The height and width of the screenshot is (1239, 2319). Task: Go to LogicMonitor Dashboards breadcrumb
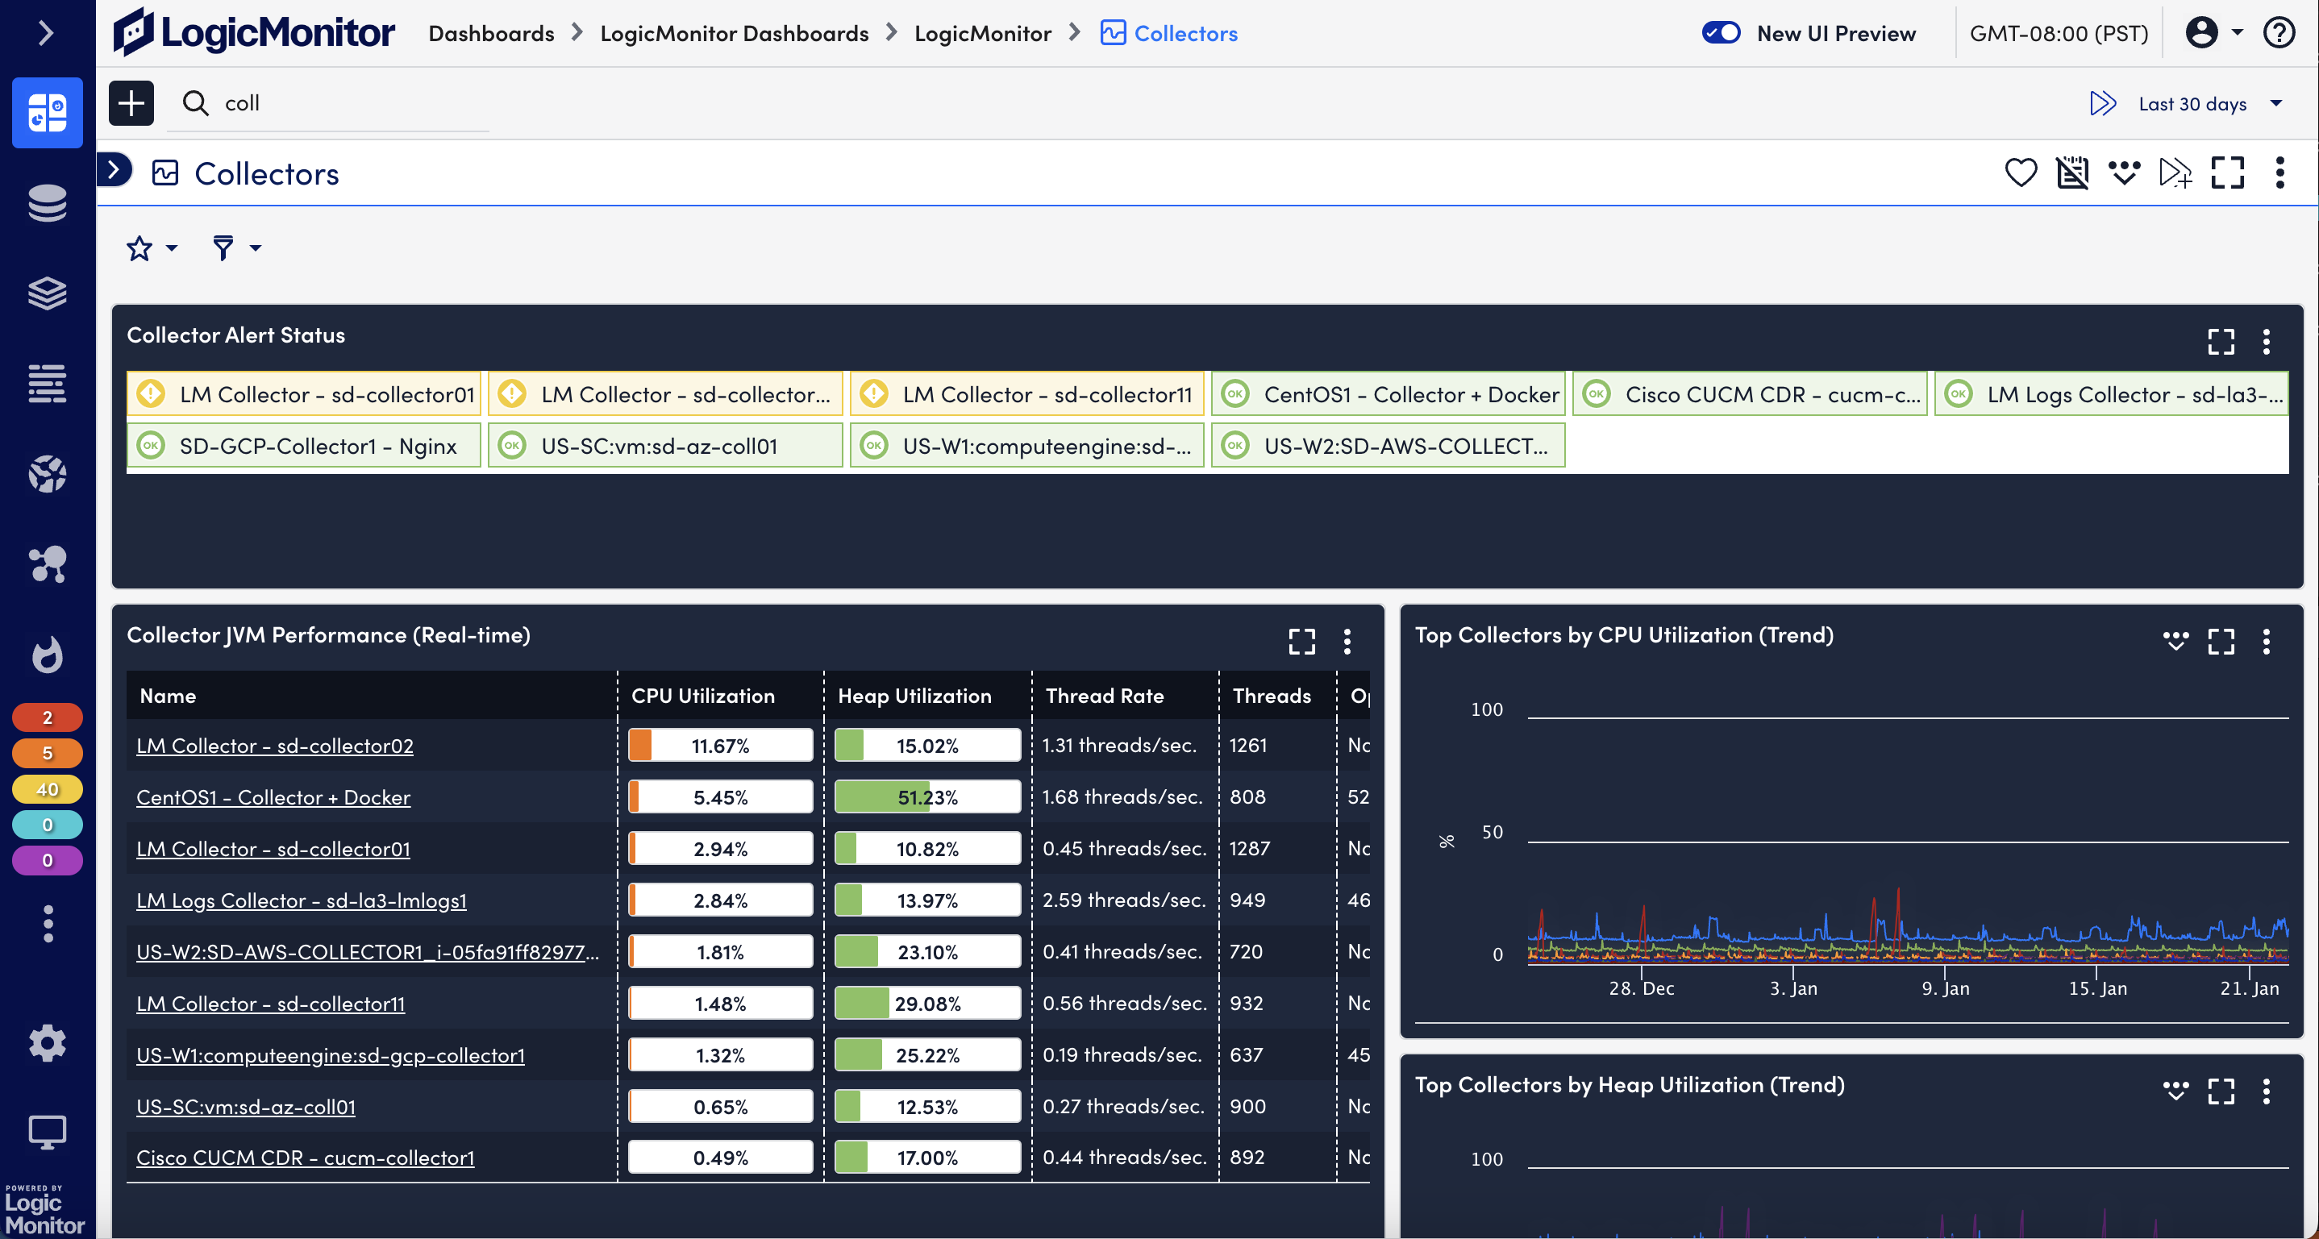click(734, 33)
